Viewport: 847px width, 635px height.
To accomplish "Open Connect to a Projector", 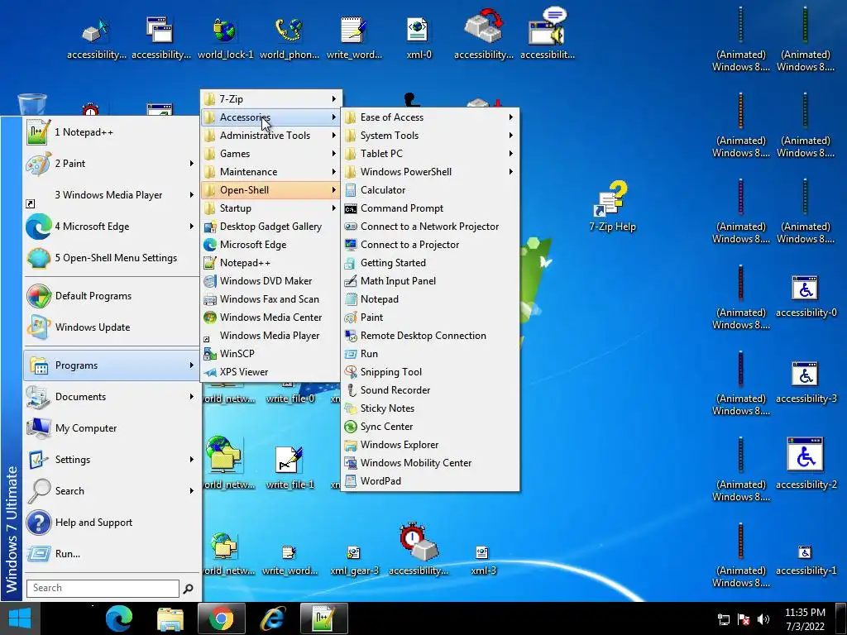I will (430, 245).
